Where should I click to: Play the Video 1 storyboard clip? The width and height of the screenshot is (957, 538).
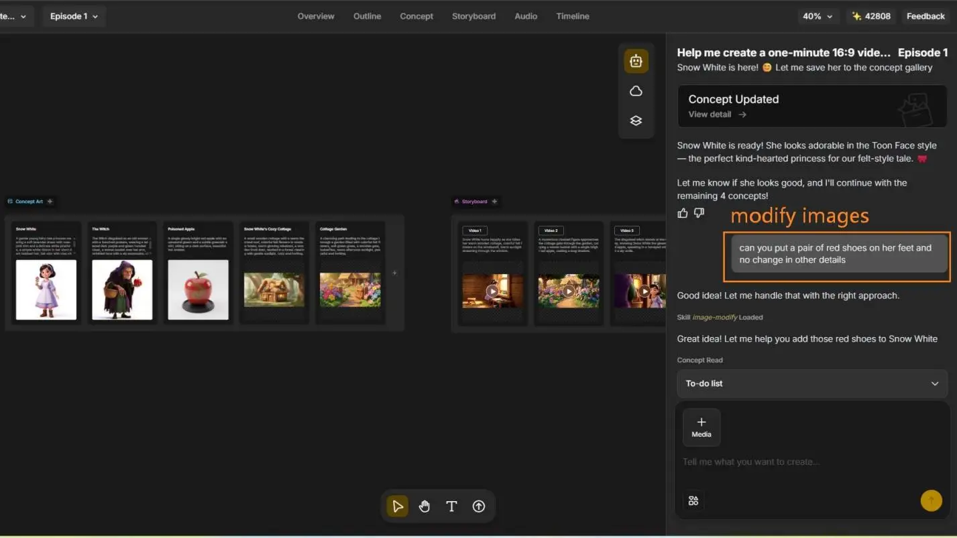493,291
